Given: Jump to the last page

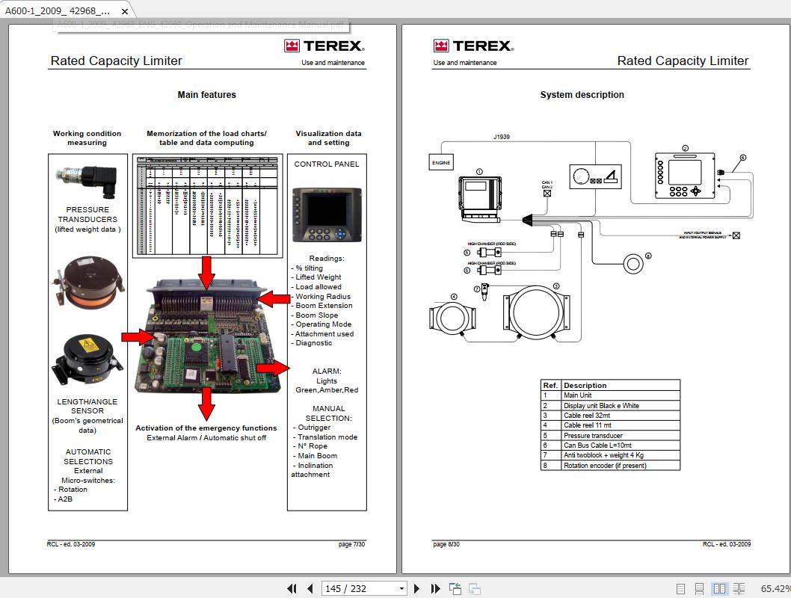Looking at the screenshot, I should (x=435, y=589).
